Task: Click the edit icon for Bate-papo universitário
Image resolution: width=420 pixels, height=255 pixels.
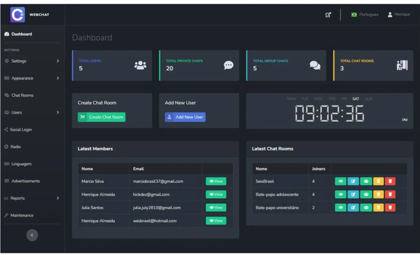Action: coord(353,208)
